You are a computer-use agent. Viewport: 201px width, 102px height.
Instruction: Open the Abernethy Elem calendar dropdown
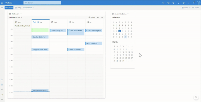click(x=120, y=14)
